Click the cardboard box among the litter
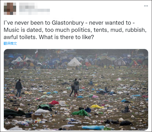 click(x=37, y=116)
